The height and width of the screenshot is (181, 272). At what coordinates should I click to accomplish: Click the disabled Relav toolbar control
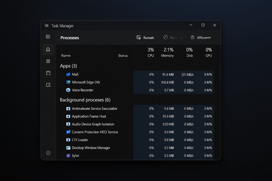[173, 37]
